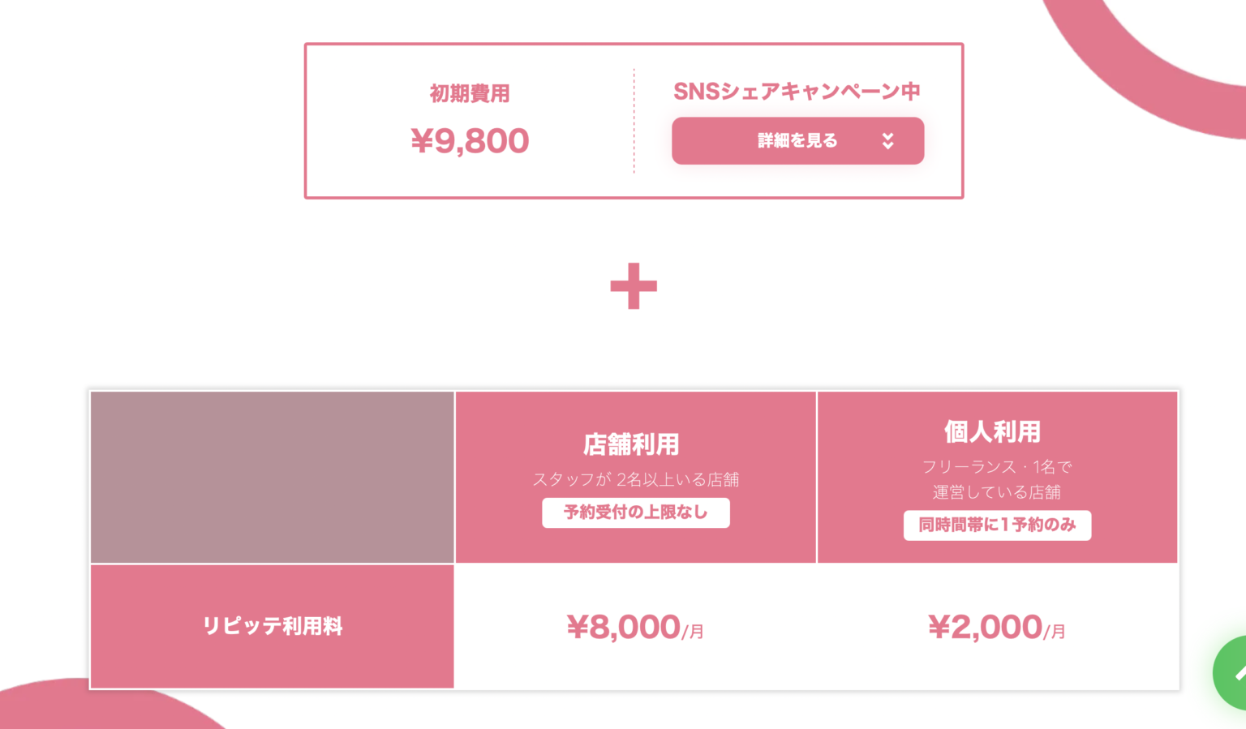Click the green scroll-to-top button
The image size is (1246, 729).
click(1233, 672)
